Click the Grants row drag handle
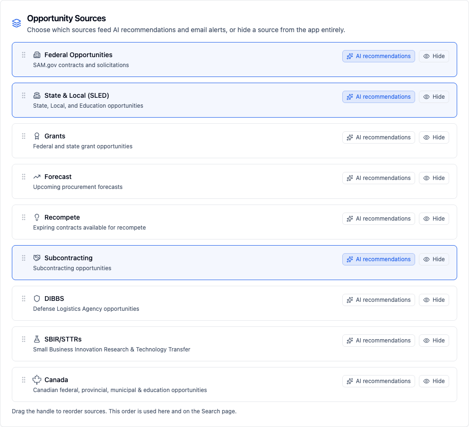Image resolution: width=469 pixels, height=427 pixels. click(x=24, y=136)
